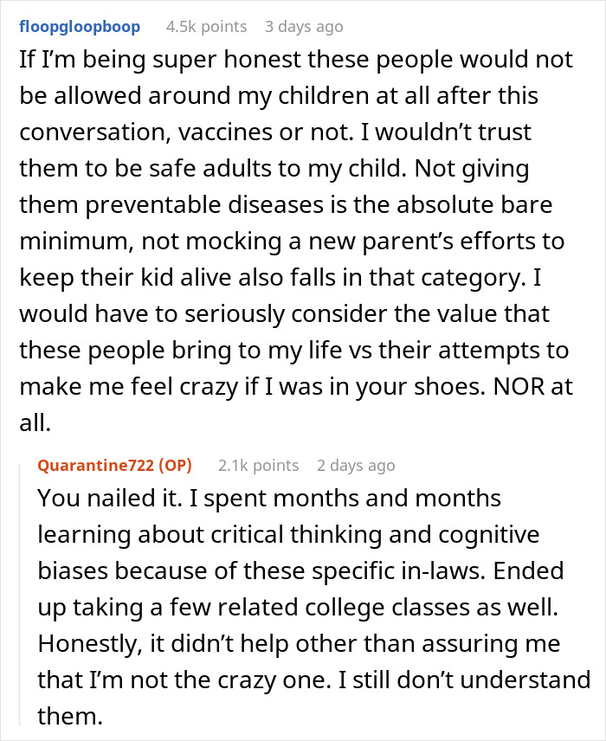Open floopgloopboop's user profile
The image size is (606, 741).
click(x=80, y=27)
